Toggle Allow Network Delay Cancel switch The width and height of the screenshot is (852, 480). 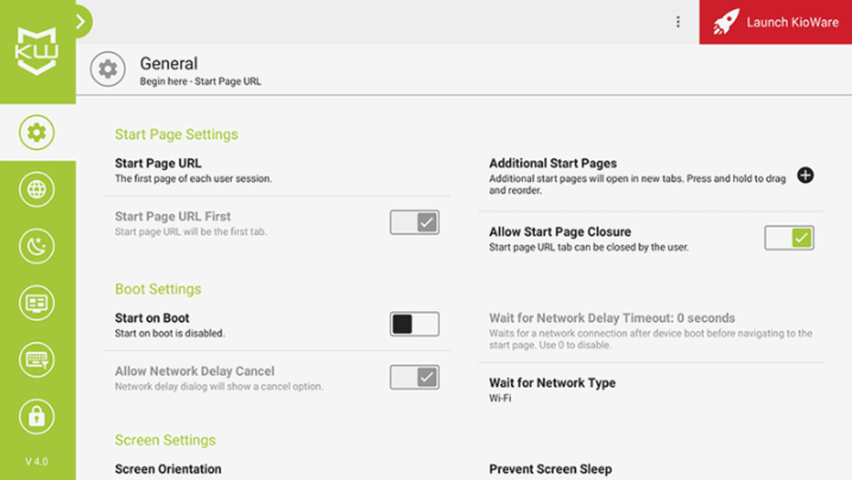coord(414,378)
